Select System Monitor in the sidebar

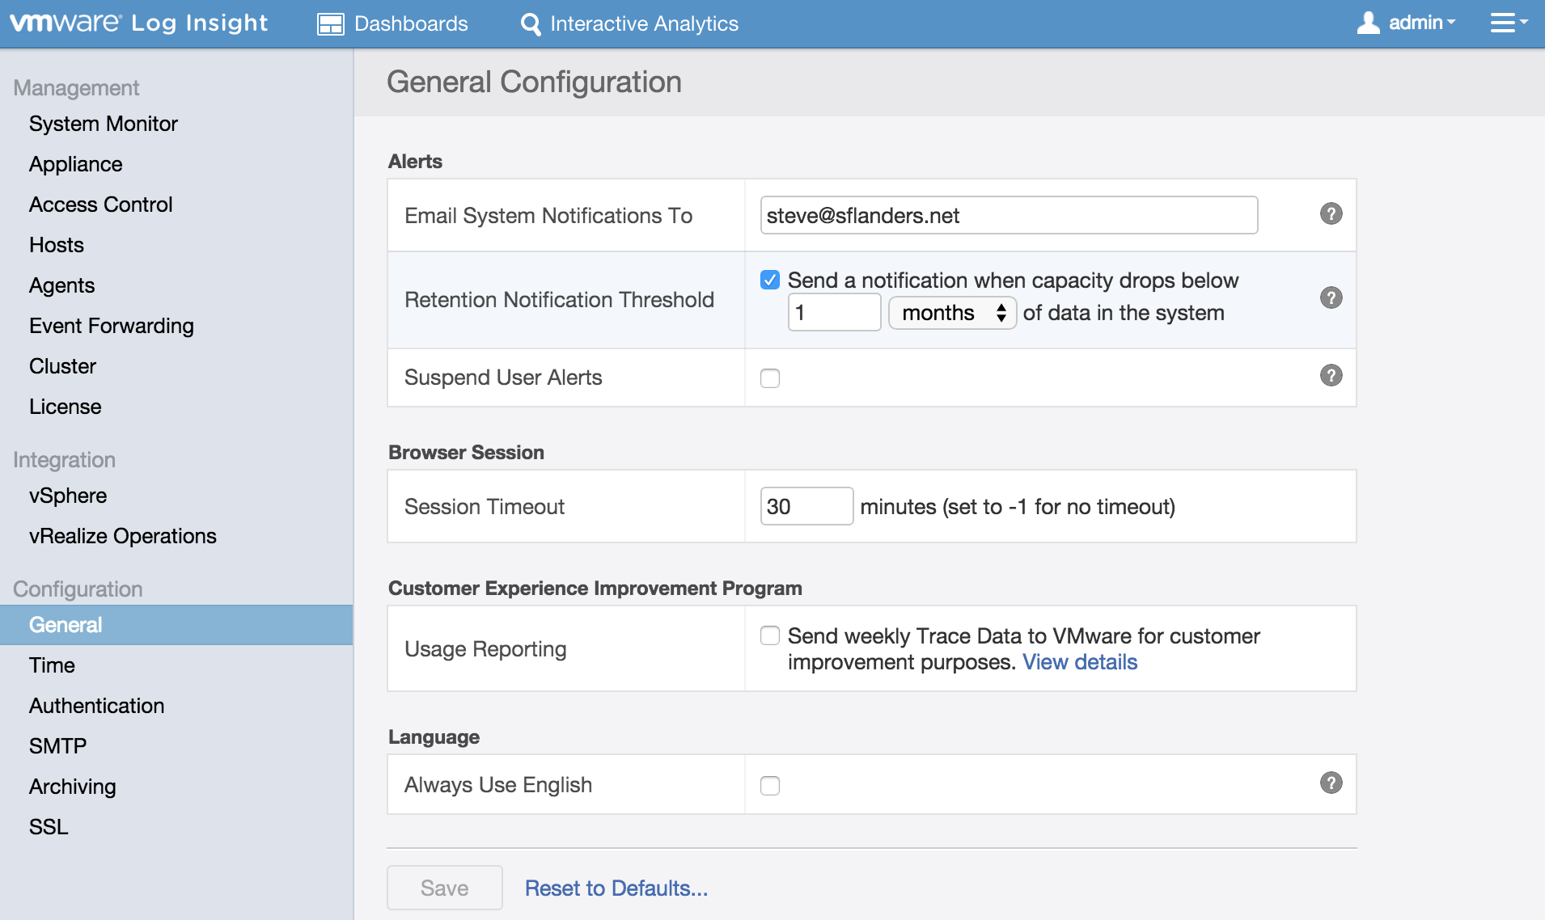click(x=103, y=124)
